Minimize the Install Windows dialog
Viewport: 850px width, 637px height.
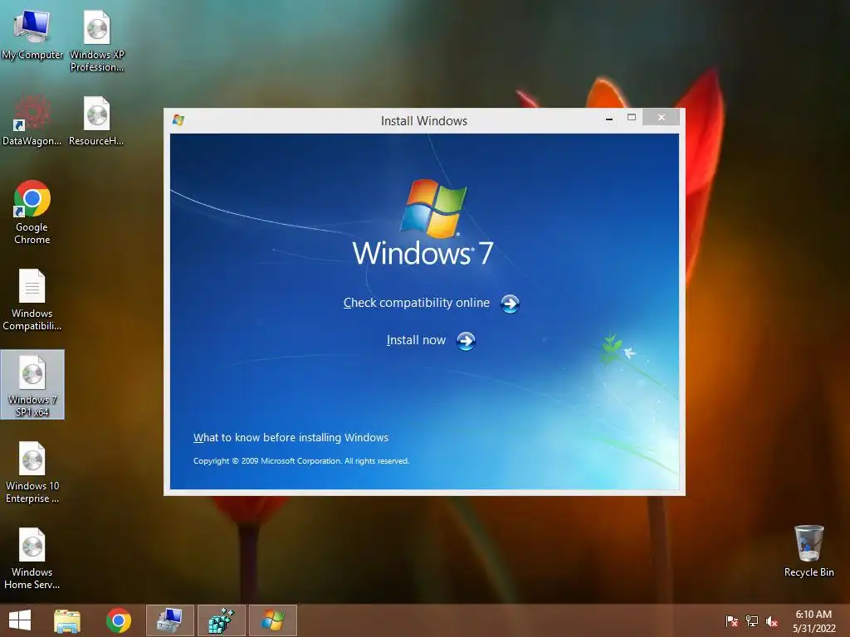coord(609,118)
